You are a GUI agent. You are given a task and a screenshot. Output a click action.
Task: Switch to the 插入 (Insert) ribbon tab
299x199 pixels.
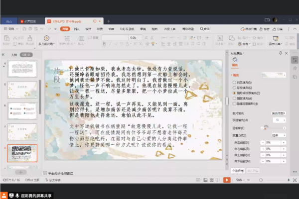77,29
